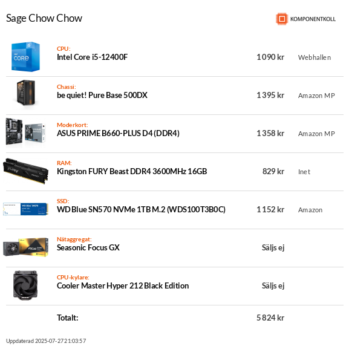Viewport: 349px width, 349px height.
Task: Select the Seasonic power supply image
Action: [25, 247]
